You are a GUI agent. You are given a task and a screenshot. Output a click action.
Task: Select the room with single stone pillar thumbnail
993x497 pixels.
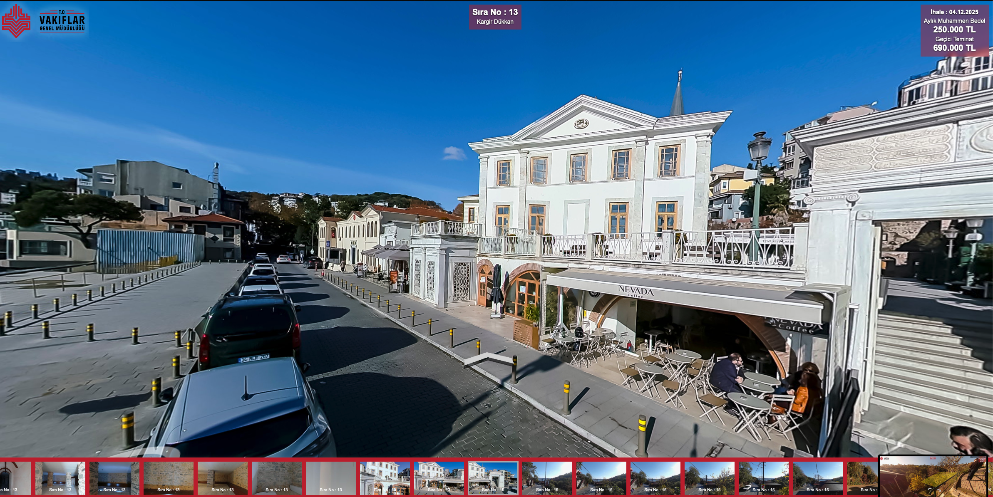click(223, 478)
